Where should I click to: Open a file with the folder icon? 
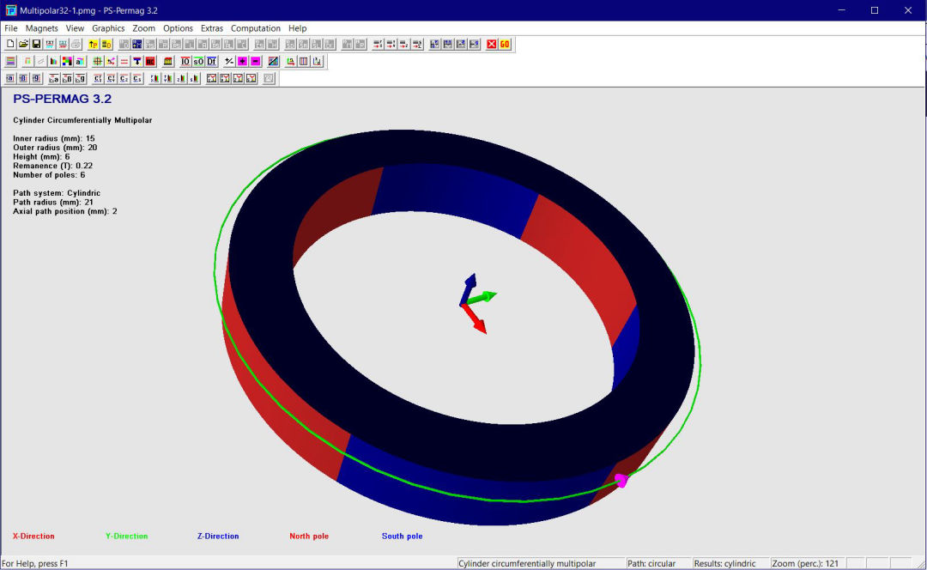pyautogui.click(x=23, y=44)
